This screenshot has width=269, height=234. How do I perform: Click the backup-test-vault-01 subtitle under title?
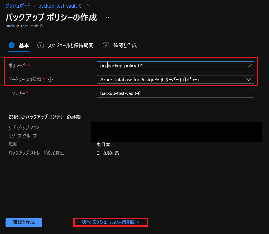point(25,26)
